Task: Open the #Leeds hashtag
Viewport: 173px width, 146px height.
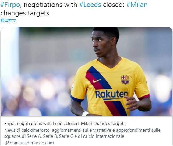Action: point(90,5)
